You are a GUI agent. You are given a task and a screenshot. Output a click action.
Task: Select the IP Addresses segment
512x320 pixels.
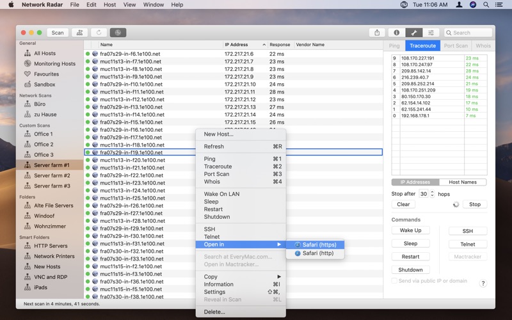pyautogui.click(x=415, y=182)
